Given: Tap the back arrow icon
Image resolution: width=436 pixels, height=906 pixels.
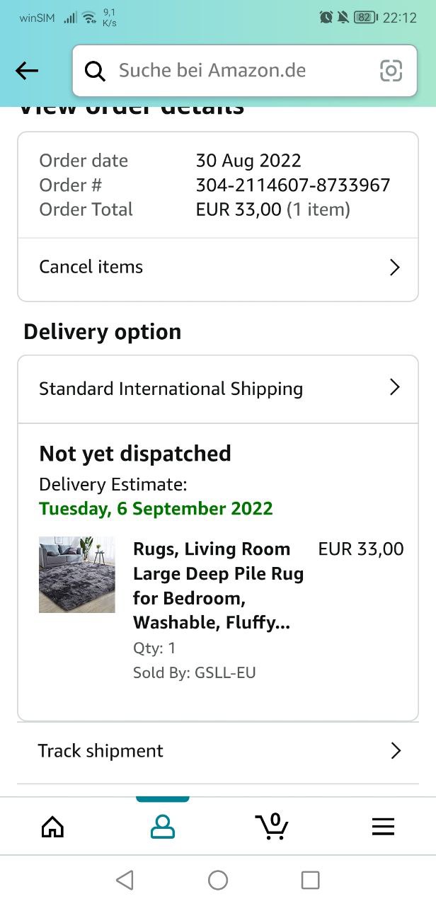Looking at the screenshot, I should 27,70.
